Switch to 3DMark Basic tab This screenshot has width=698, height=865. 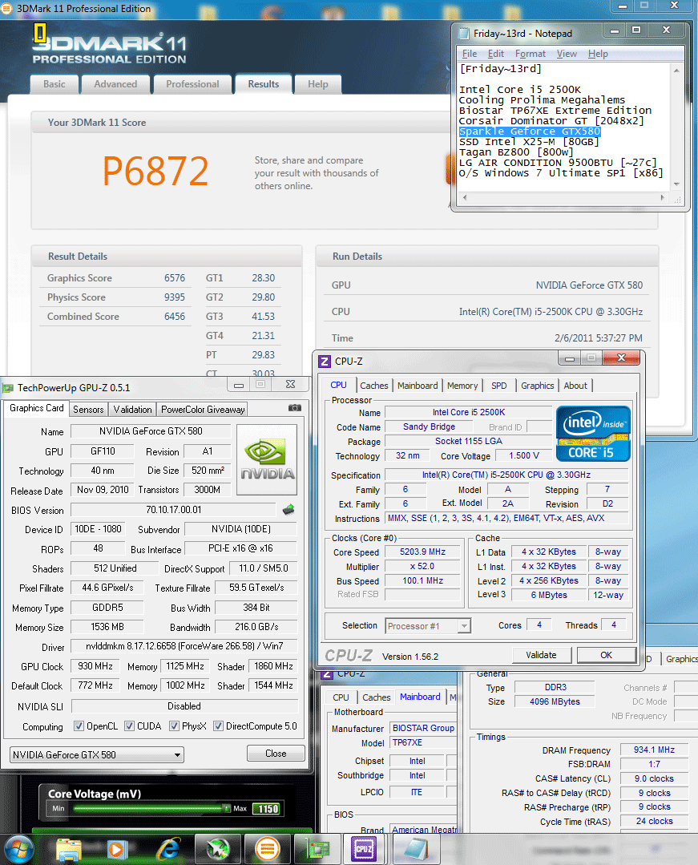coord(54,84)
